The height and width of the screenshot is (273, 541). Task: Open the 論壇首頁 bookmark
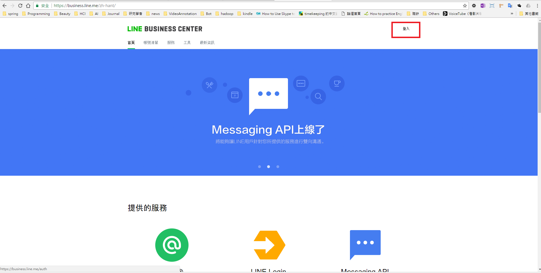351,14
